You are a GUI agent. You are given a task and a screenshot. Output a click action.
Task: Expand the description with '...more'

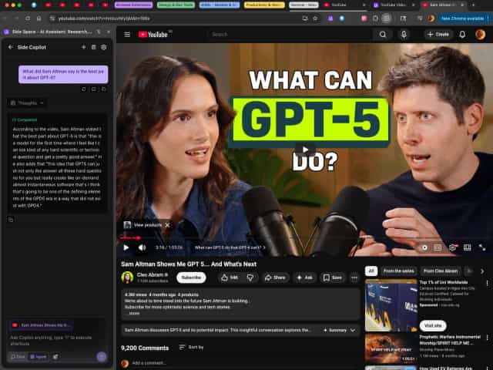(133, 314)
